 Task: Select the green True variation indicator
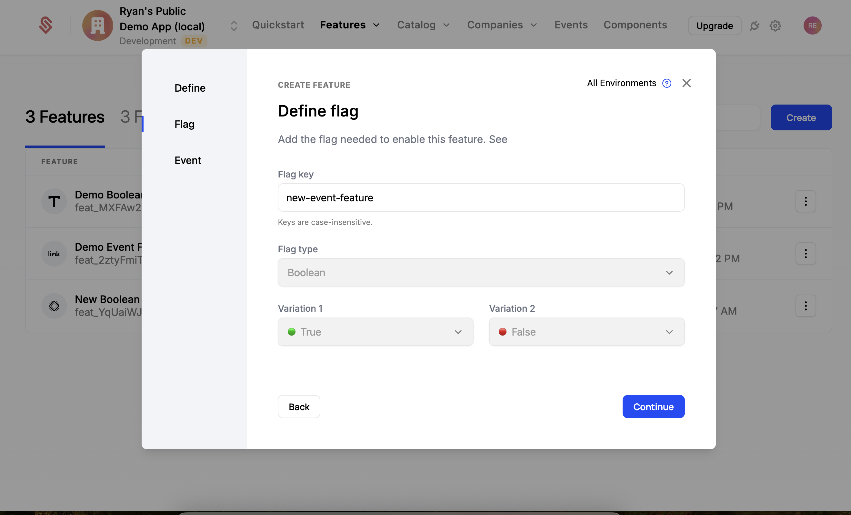click(x=292, y=332)
